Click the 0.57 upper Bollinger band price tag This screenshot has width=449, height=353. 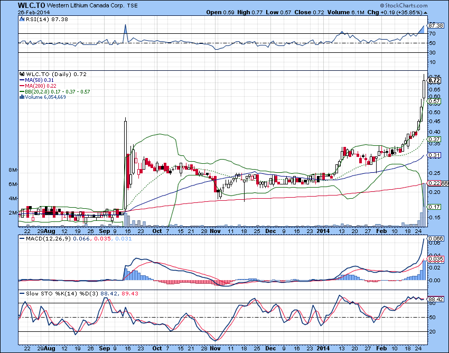point(435,101)
